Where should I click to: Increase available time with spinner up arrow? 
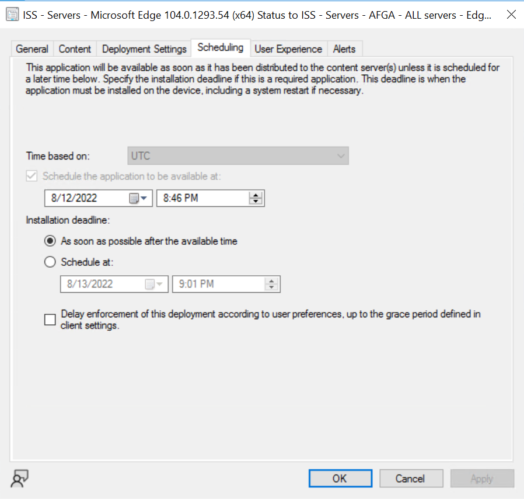click(x=256, y=195)
